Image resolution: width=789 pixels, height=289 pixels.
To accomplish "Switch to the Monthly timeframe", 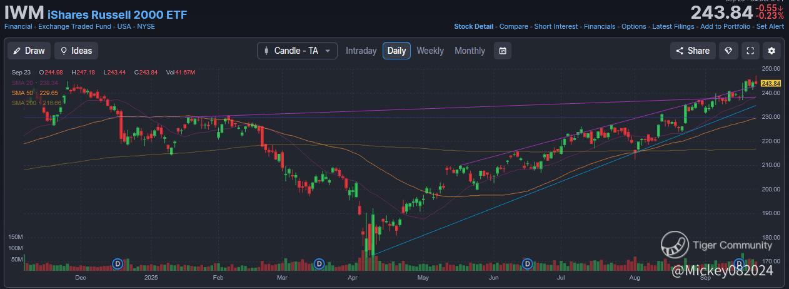I will click(x=470, y=51).
